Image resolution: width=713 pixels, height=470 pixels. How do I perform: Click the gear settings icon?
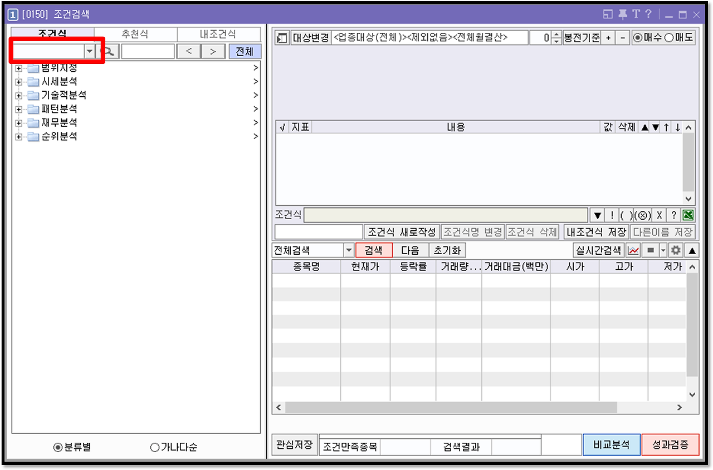click(x=676, y=250)
